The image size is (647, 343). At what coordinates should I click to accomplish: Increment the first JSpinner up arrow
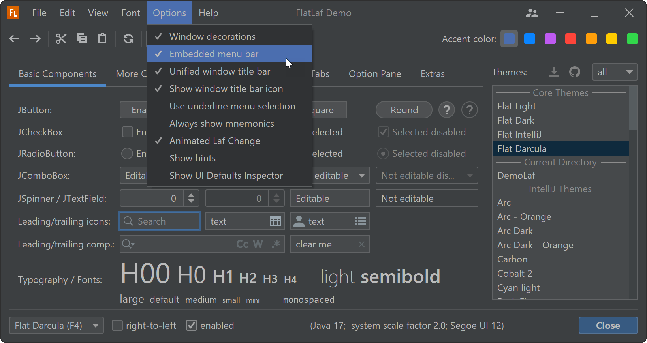pyautogui.click(x=191, y=195)
